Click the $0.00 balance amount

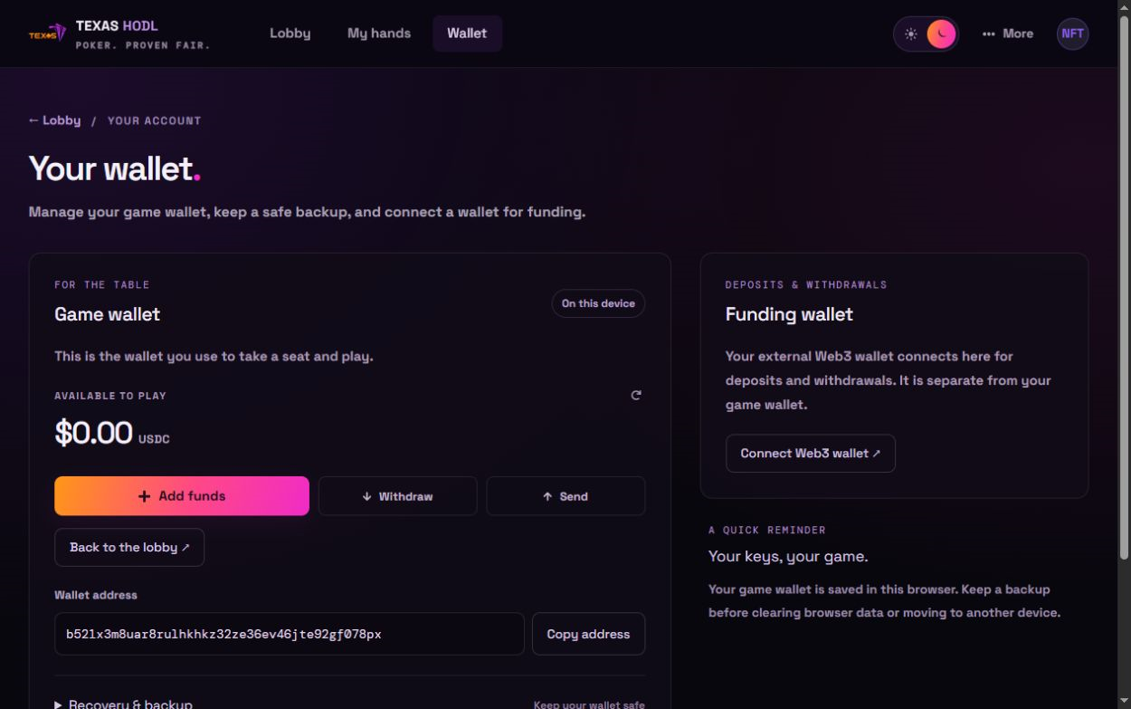[93, 433]
